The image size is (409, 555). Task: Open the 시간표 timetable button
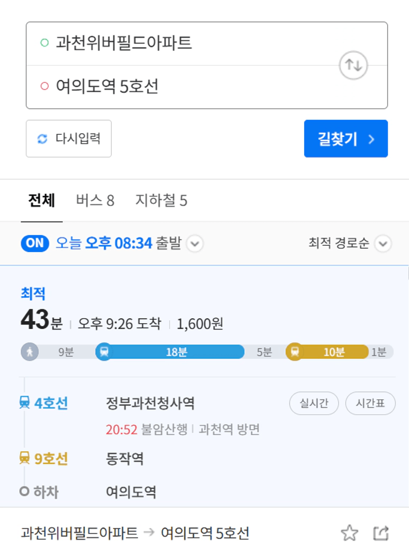click(x=370, y=403)
